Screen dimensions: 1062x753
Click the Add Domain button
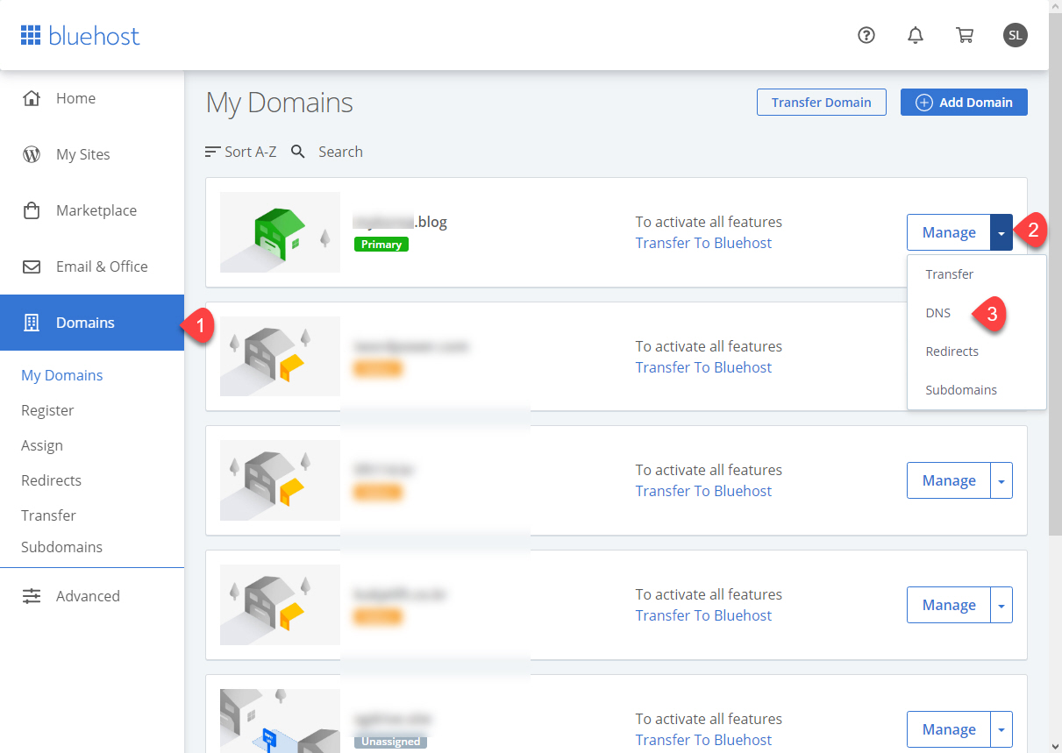coord(964,103)
